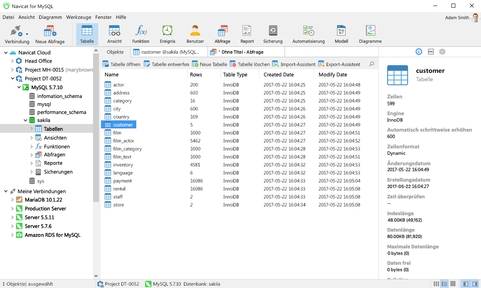This screenshot has width=481, height=288.
Task: Open the Ansicht menu
Action: pos(26,17)
